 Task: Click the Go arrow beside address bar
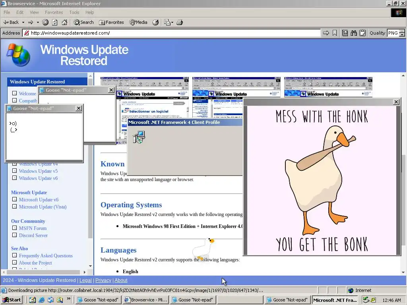click(x=326, y=33)
